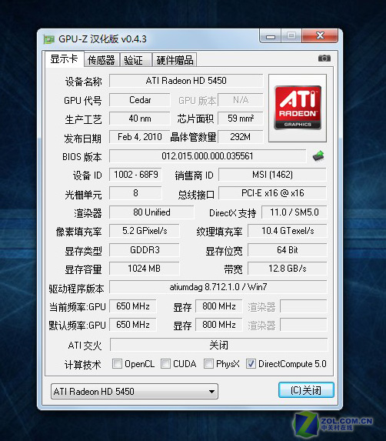
Task: Click the 11.0 / SM5.0 DirectX value
Action: (x=294, y=212)
